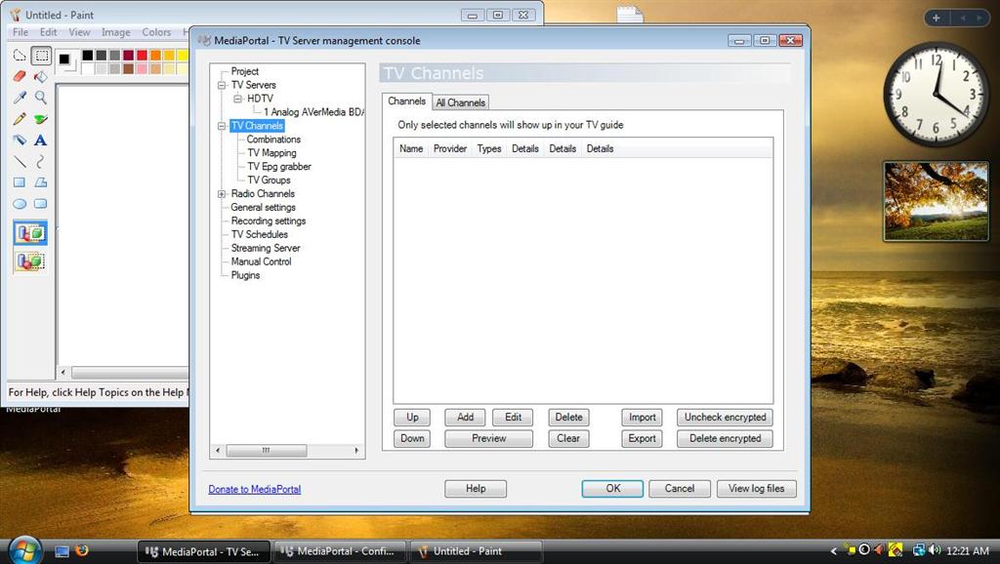This screenshot has width=1000, height=564.
Task: Select the Ellipse shape tool in Paint
Action: (x=20, y=204)
